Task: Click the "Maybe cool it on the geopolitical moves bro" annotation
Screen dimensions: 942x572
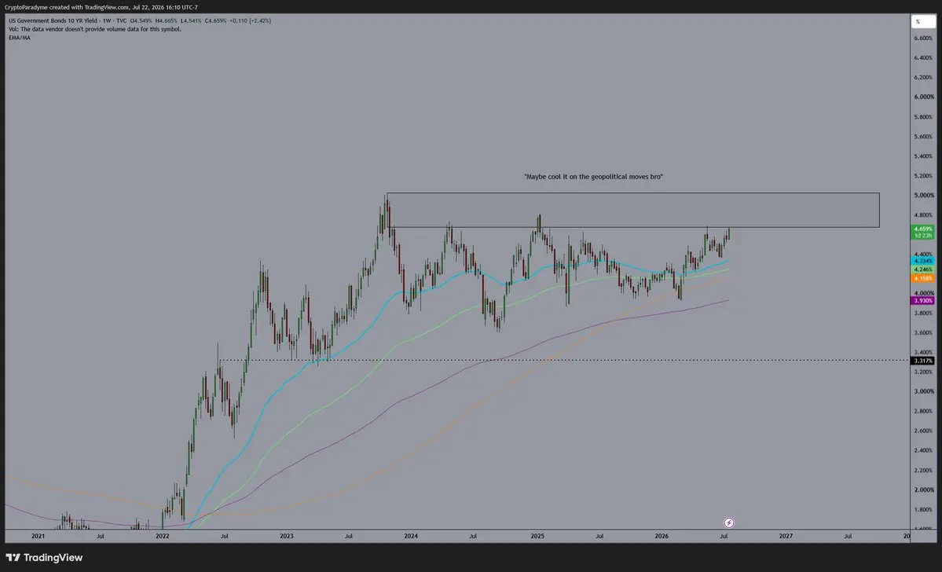Action: [x=593, y=177]
